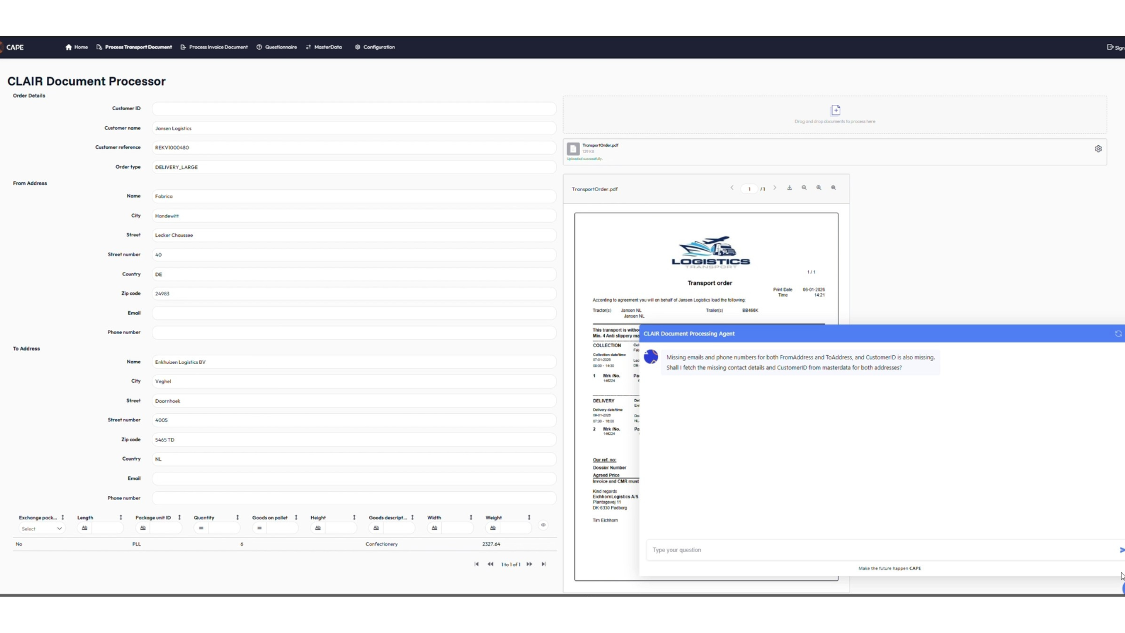1125x633 pixels.
Task: Open the MasterData menu
Action: [323, 47]
